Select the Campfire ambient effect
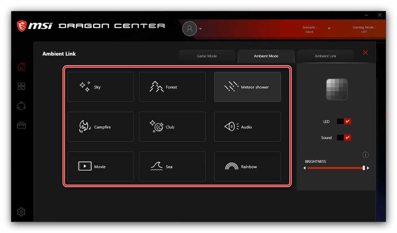 pyautogui.click(x=101, y=127)
